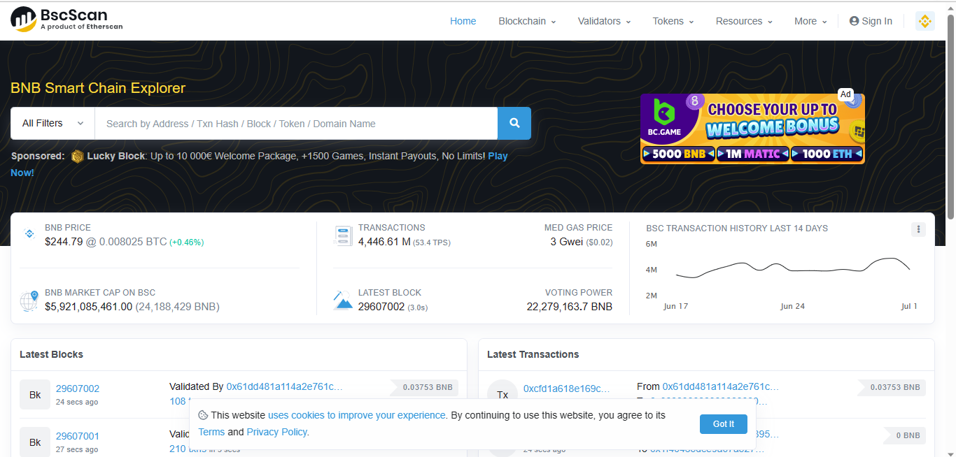Select Home in the navigation bar
The image size is (956, 457).
[463, 21]
